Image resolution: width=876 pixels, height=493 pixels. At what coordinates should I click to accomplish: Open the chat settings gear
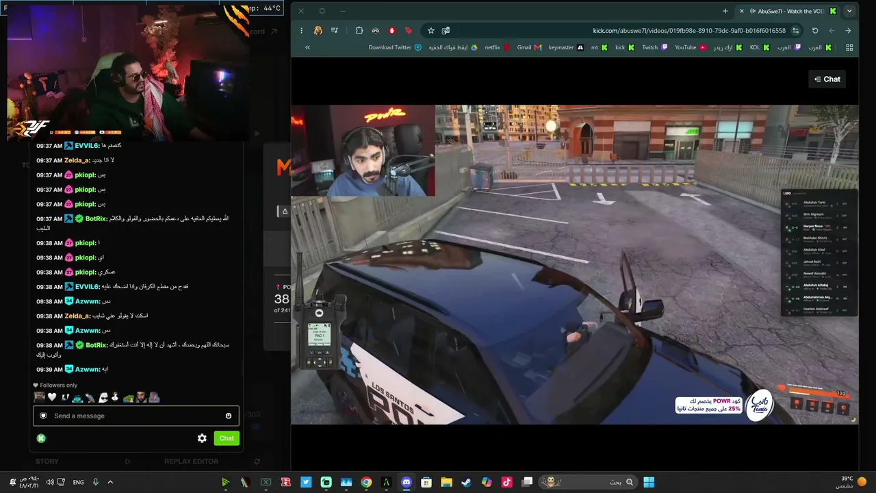(202, 438)
